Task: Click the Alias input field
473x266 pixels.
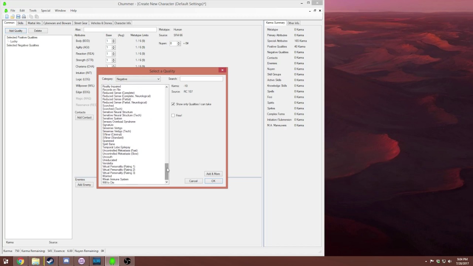Action: [x=120, y=30]
